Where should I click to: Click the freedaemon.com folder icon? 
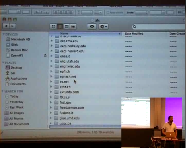pyautogui.click(x=56, y=108)
